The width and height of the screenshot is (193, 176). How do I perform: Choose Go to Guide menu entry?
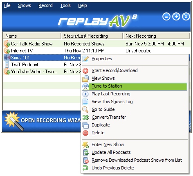click(x=135, y=109)
